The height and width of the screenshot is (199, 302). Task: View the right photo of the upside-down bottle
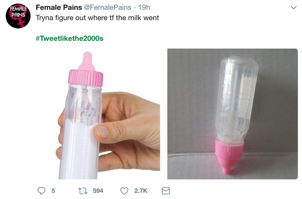(232, 114)
